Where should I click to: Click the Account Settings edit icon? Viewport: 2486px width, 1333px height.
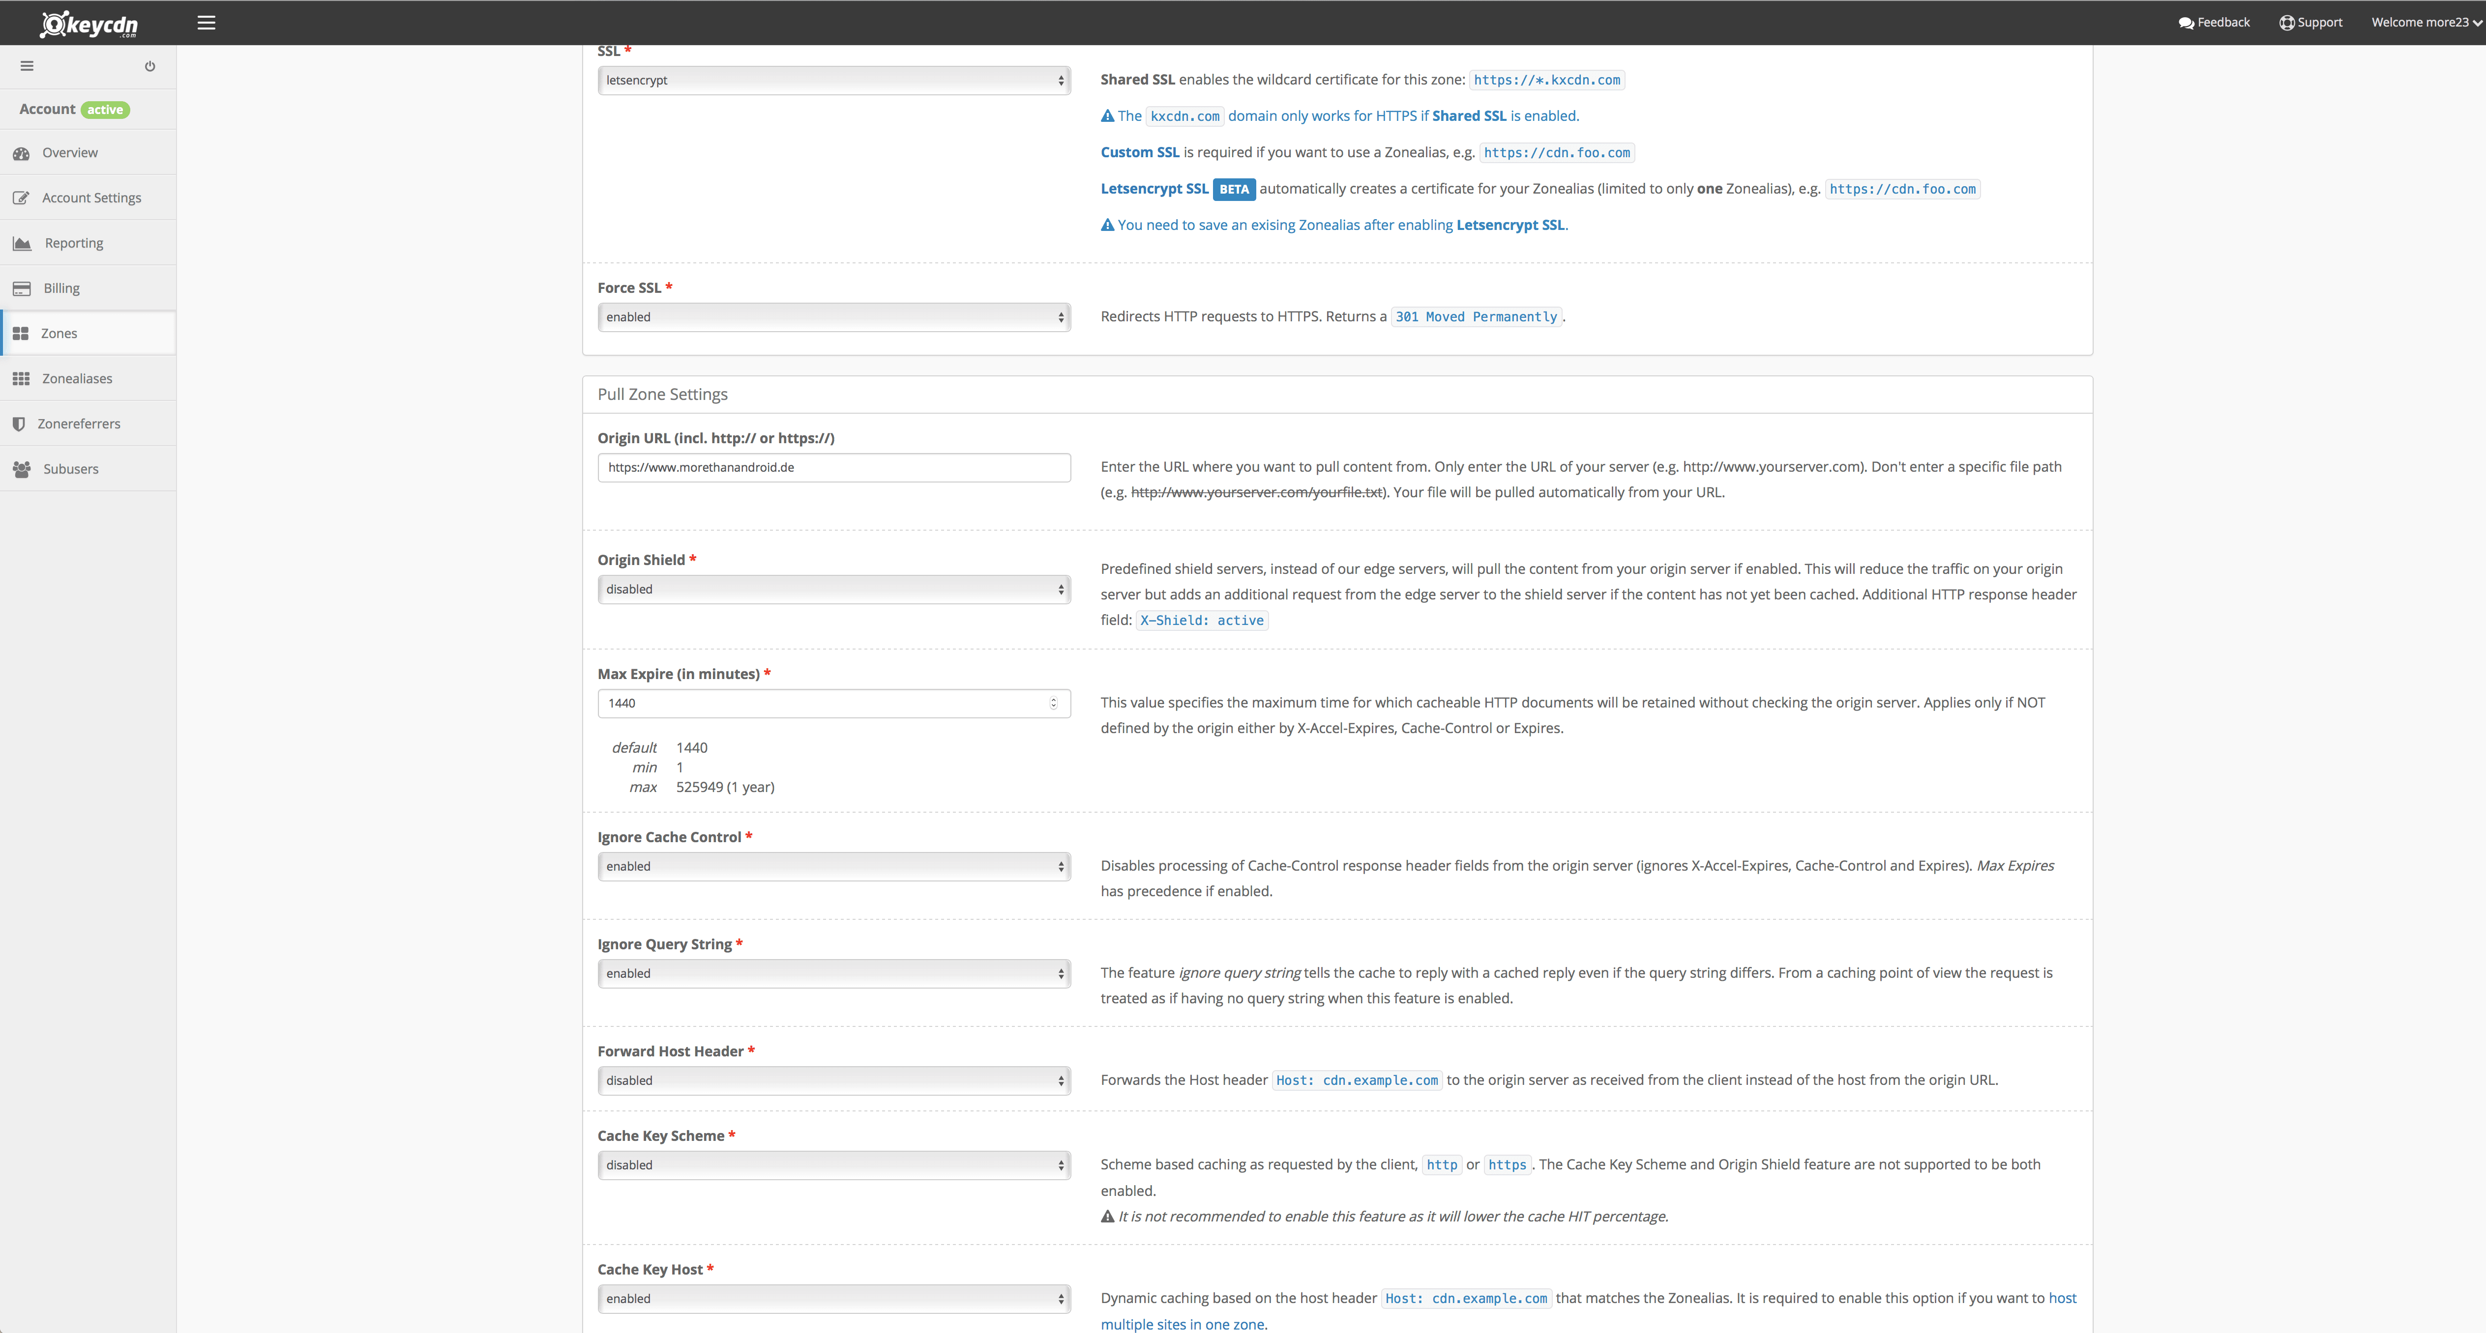click(21, 198)
